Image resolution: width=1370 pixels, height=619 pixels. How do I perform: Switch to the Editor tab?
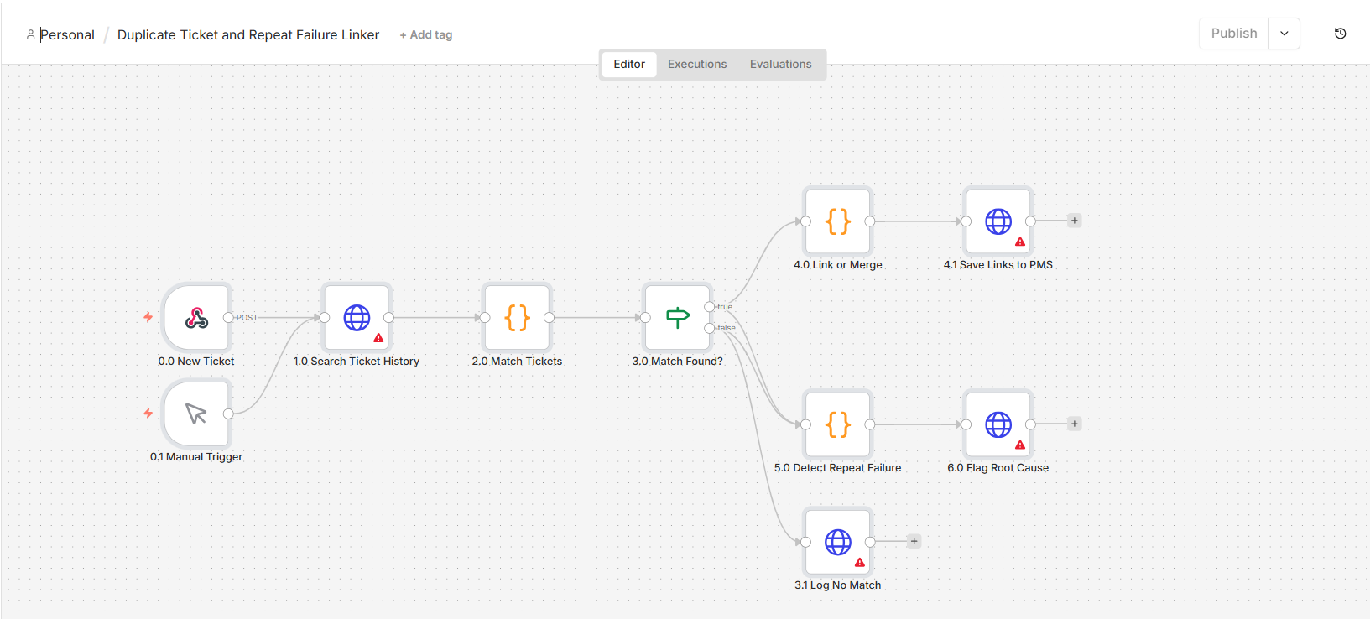[x=629, y=64]
